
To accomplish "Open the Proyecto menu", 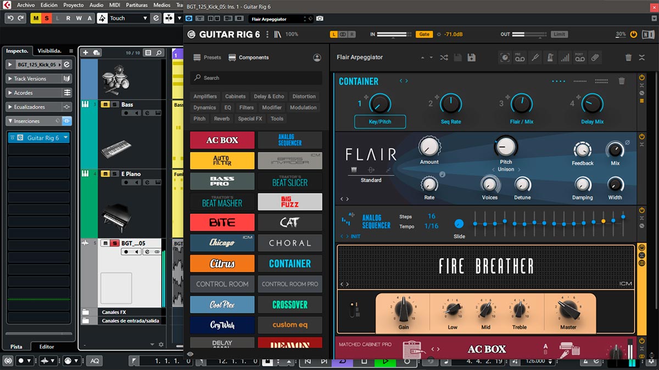I will [74, 5].
